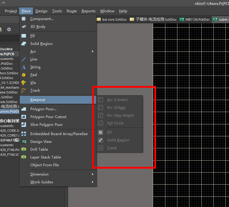Click the PCB grid canvas area

[191, 115]
